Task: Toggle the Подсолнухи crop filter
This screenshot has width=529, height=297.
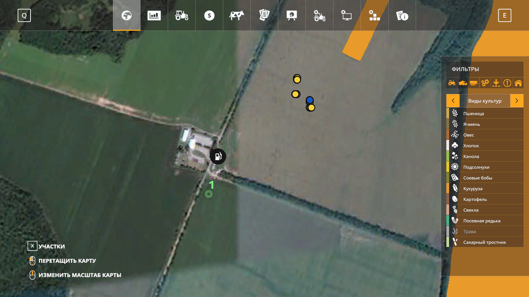Action: pos(485,167)
